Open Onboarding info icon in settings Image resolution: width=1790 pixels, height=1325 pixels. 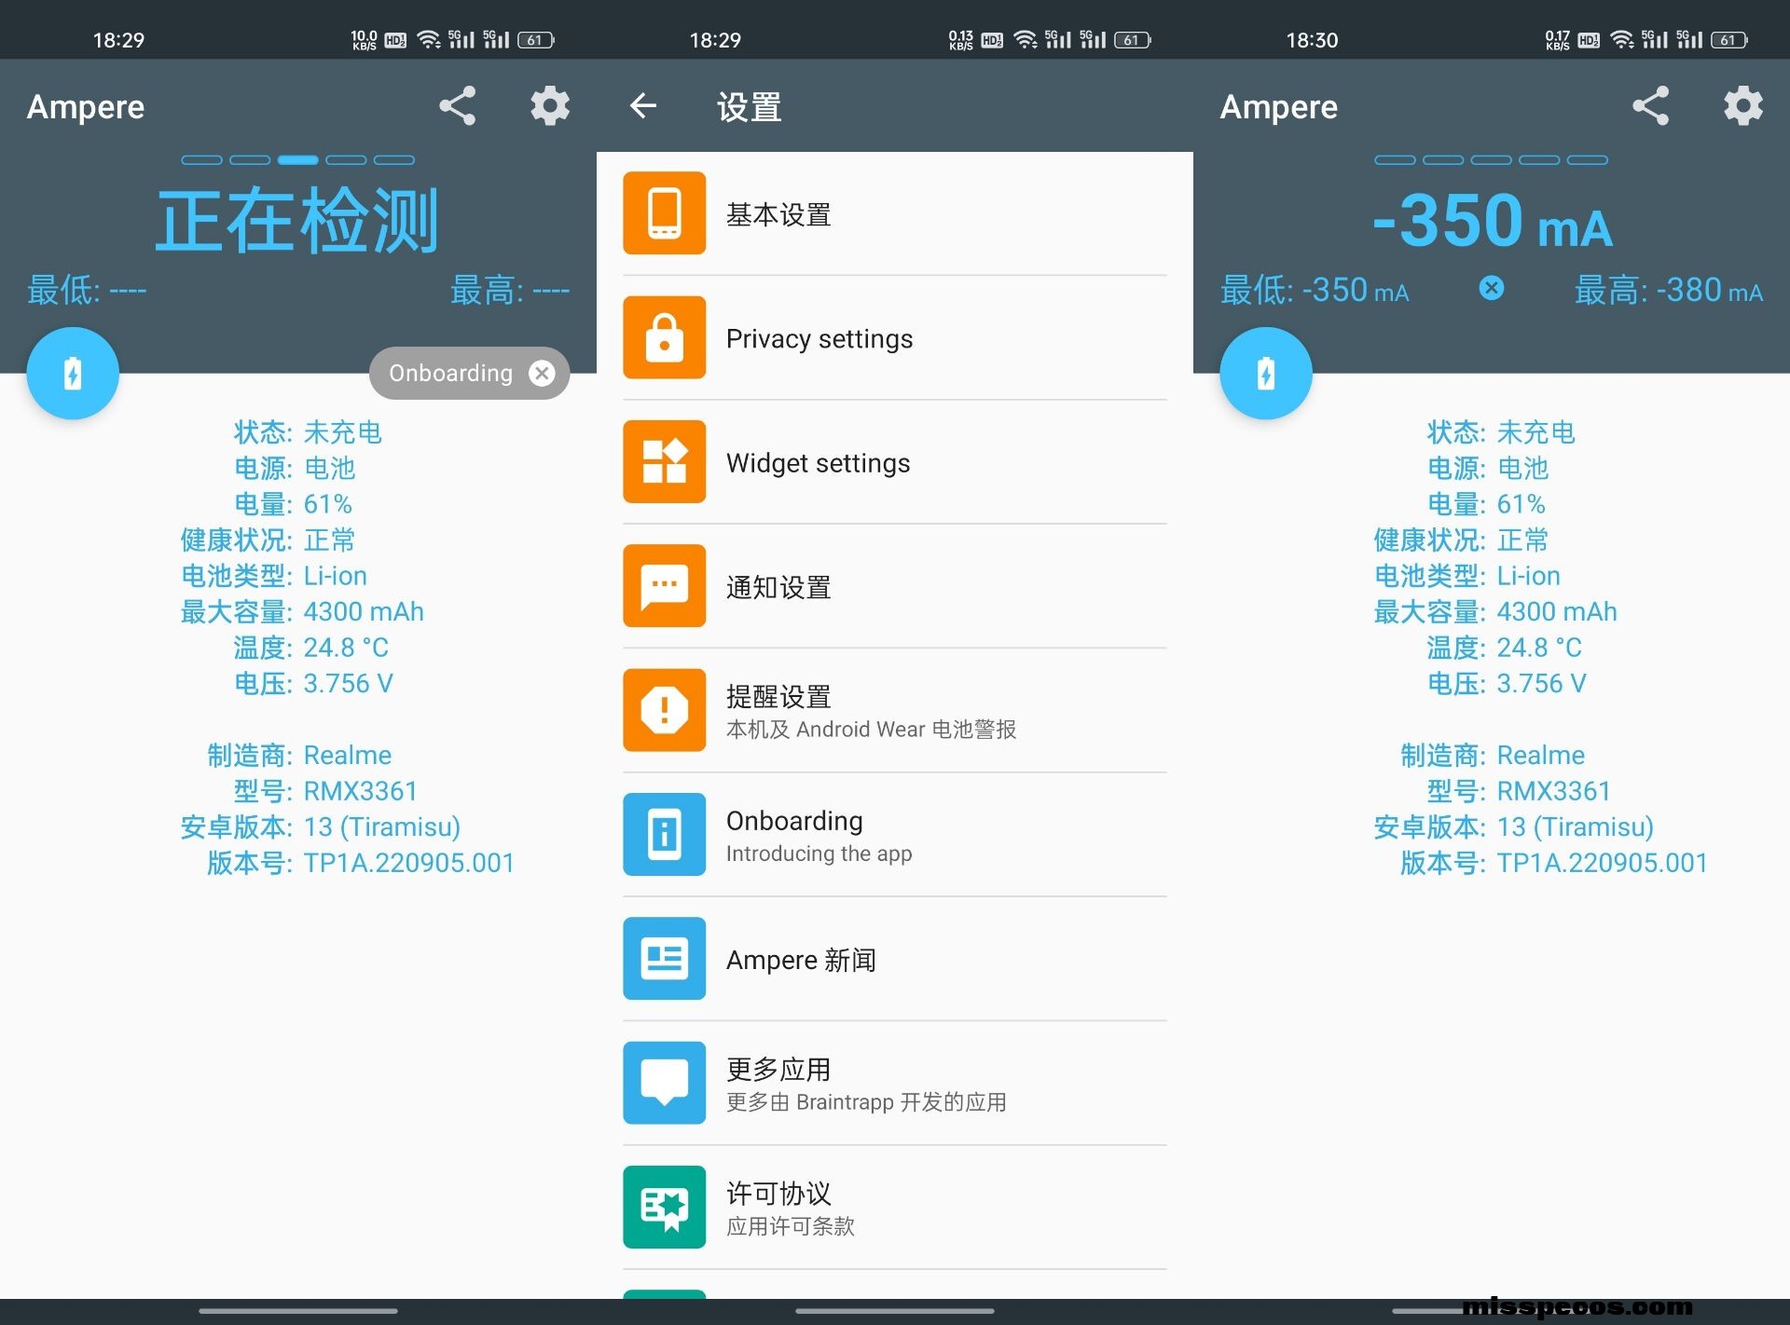tap(665, 835)
